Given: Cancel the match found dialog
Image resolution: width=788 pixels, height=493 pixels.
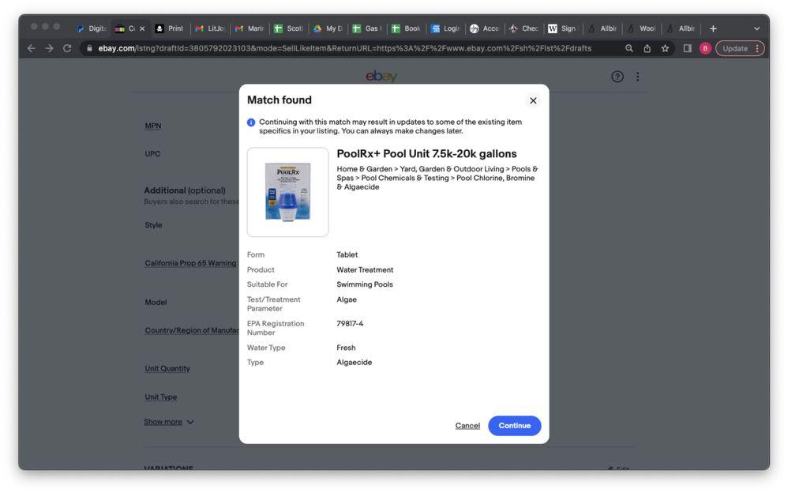Looking at the screenshot, I should click(467, 426).
